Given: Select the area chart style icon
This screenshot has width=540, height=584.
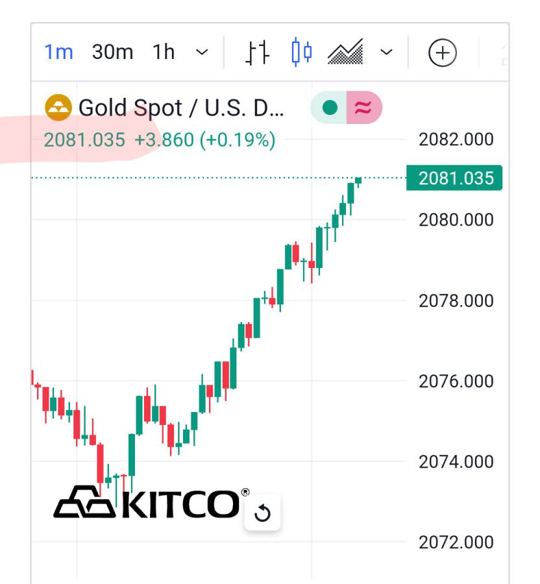Looking at the screenshot, I should tap(345, 52).
